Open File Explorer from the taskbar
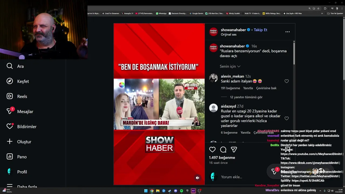 pos(158,191)
